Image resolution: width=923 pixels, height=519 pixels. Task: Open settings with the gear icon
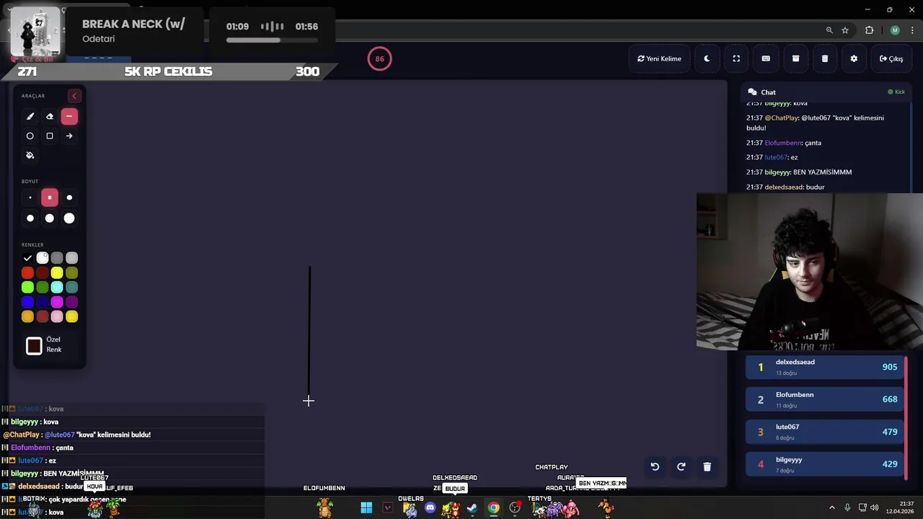coord(854,58)
